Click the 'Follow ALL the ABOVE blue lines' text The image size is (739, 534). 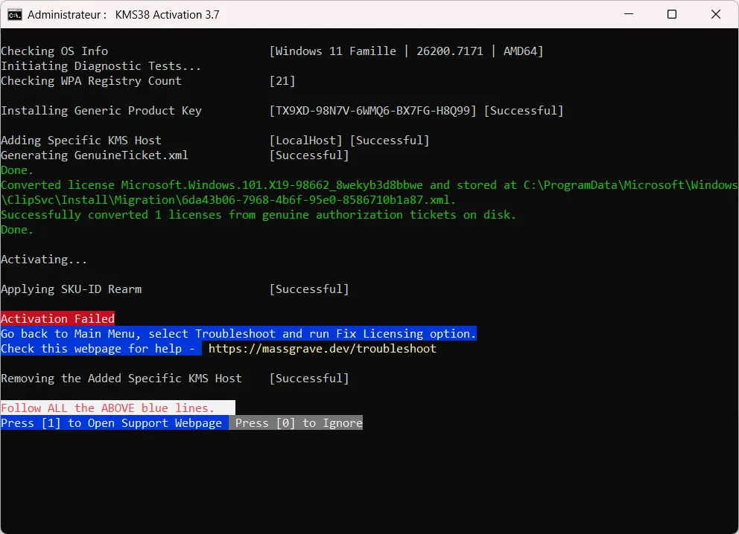[108, 408]
